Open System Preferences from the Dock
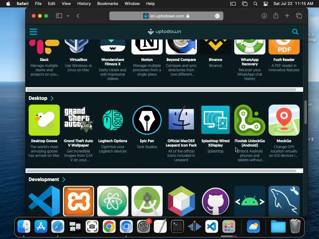 click(143, 227)
